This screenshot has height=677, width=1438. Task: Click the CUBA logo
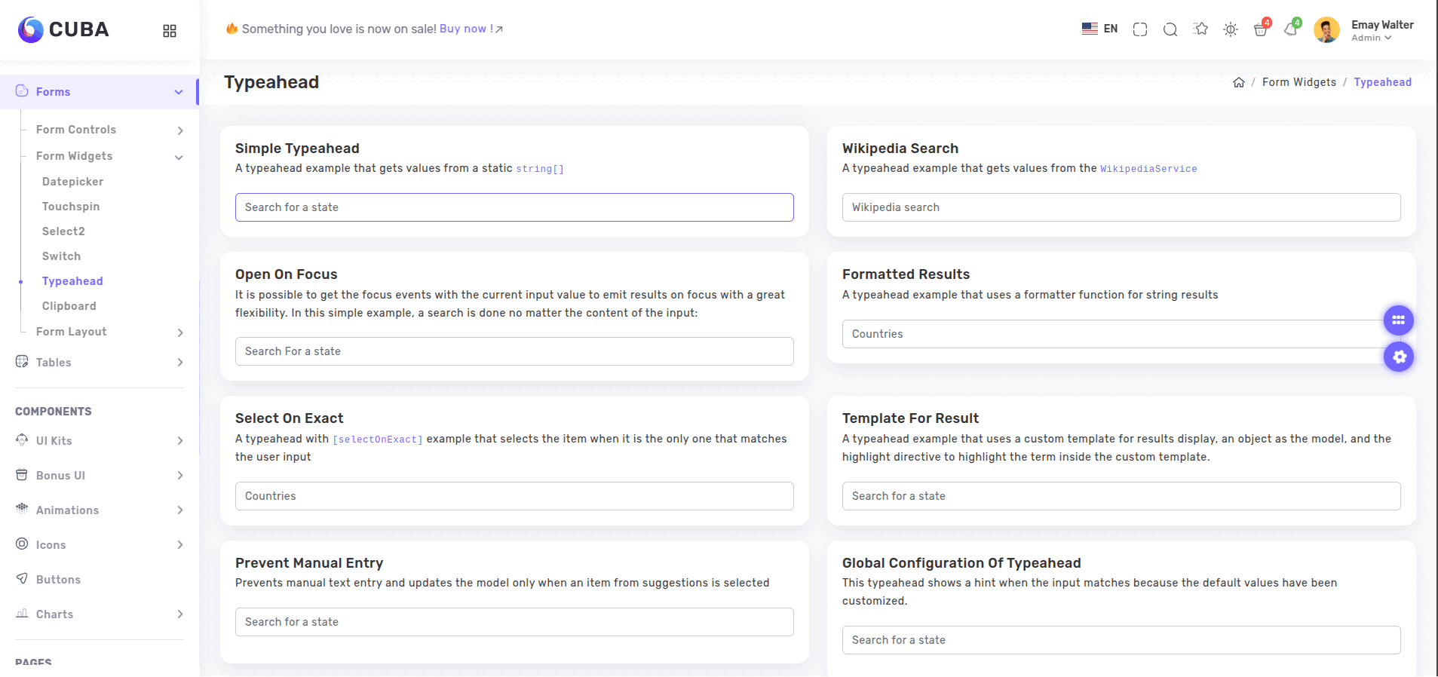point(63,29)
